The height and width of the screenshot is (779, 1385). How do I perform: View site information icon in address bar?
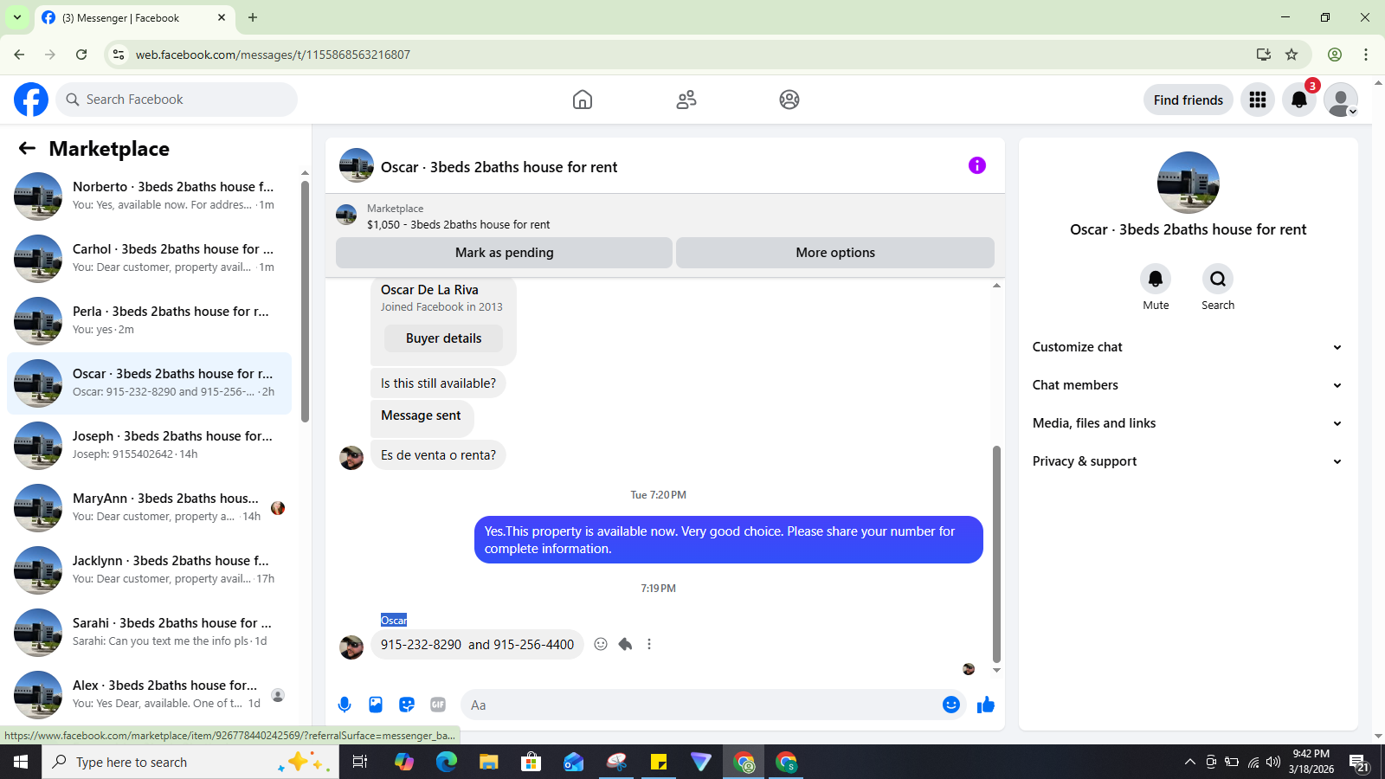click(119, 55)
